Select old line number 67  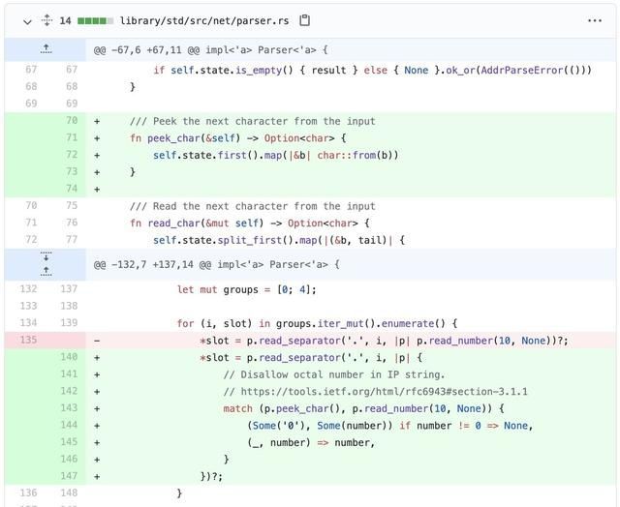click(x=31, y=71)
